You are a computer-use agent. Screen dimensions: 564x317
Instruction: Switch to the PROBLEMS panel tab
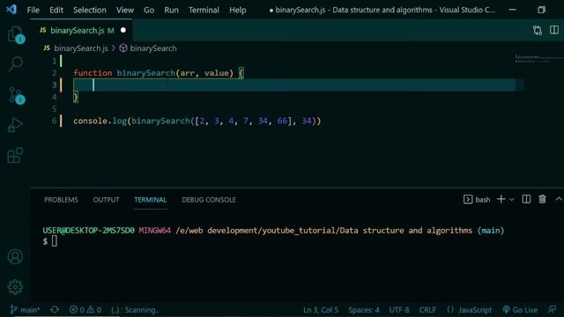pos(61,200)
